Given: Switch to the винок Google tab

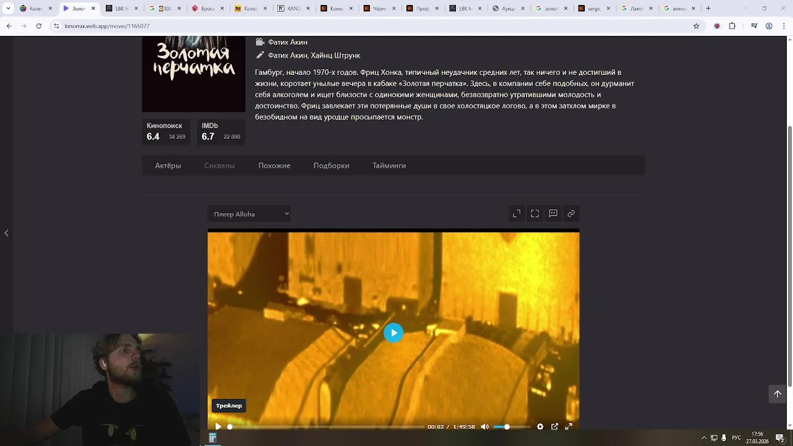Looking at the screenshot, I should point(678,9).
